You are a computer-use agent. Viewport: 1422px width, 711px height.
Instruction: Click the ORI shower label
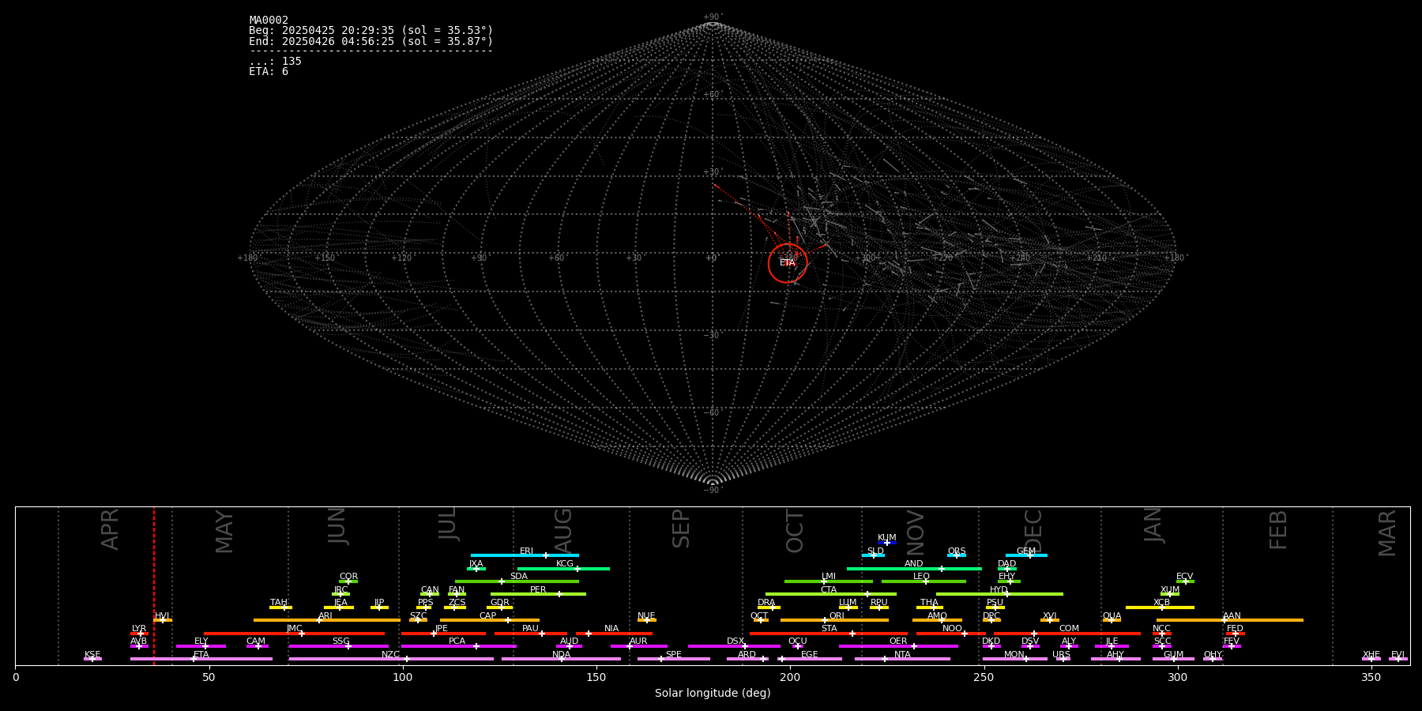point(837,616)
